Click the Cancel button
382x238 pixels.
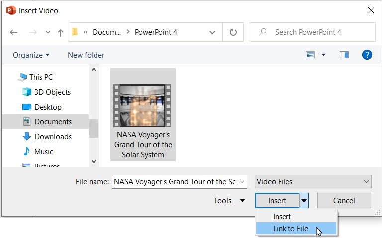(x=344, y=201)
